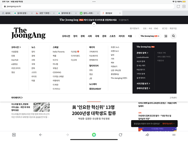Open Leader&Reader in the Plus panel
This screenshot has height=141, width=188.
(143, 57)
